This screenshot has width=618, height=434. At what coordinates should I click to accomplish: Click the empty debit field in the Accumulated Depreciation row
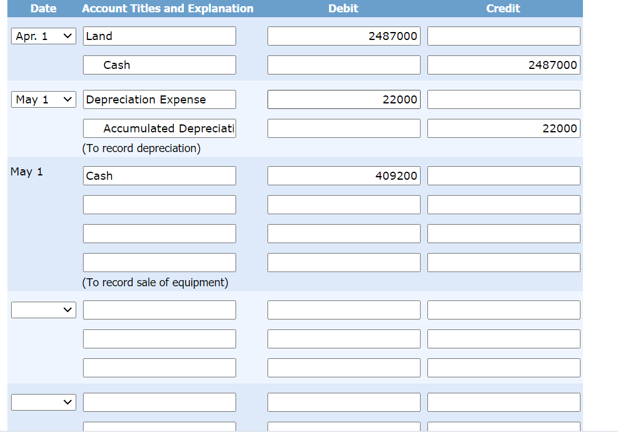(344, 128)
